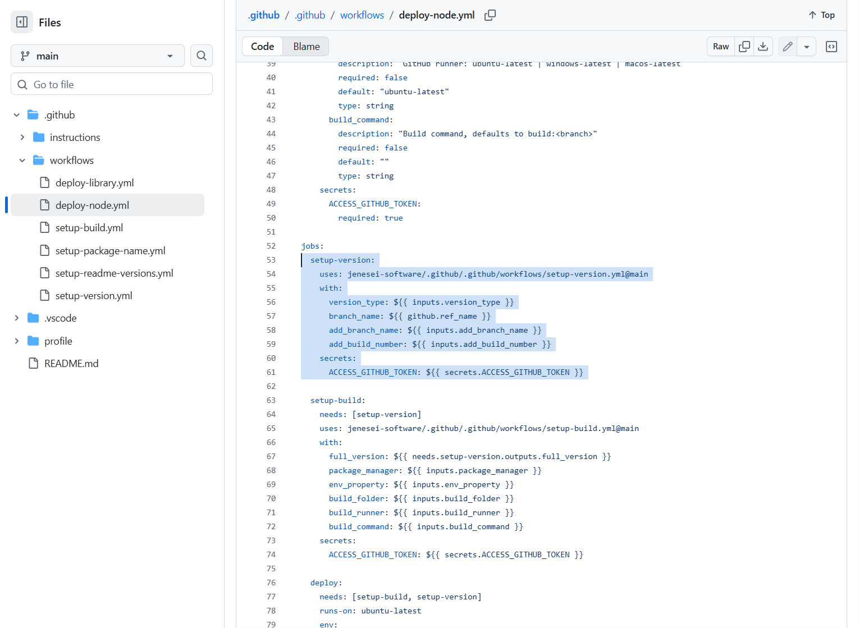859x628 pixels.
Task: Download the raw file icon
Action: click(763, 47)
